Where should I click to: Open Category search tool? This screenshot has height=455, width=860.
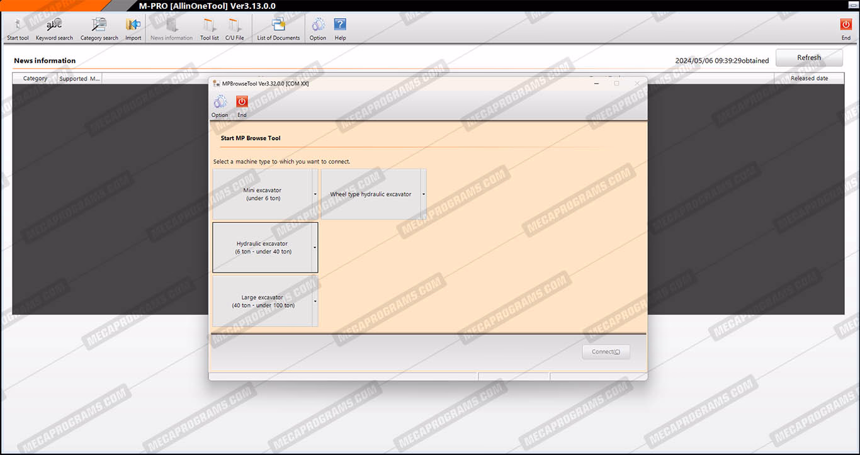(99, 29)
